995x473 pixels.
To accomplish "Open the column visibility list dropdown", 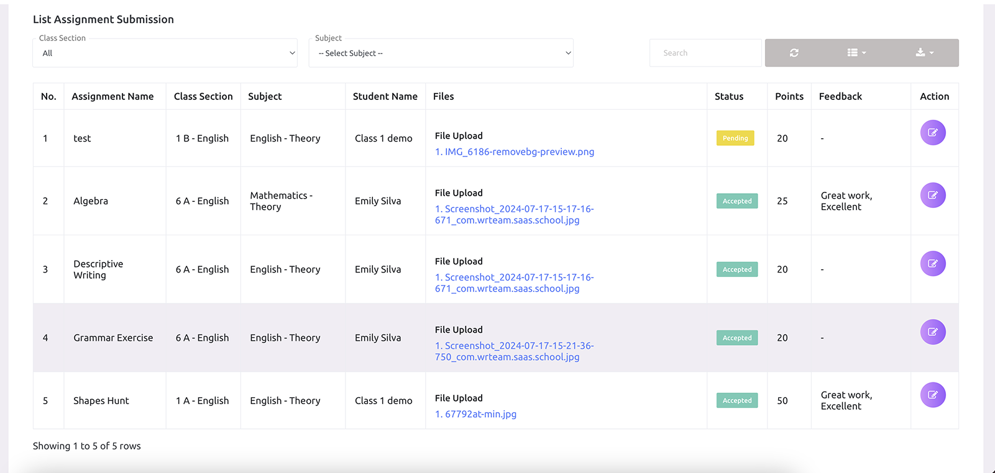I will click(856, 53).
